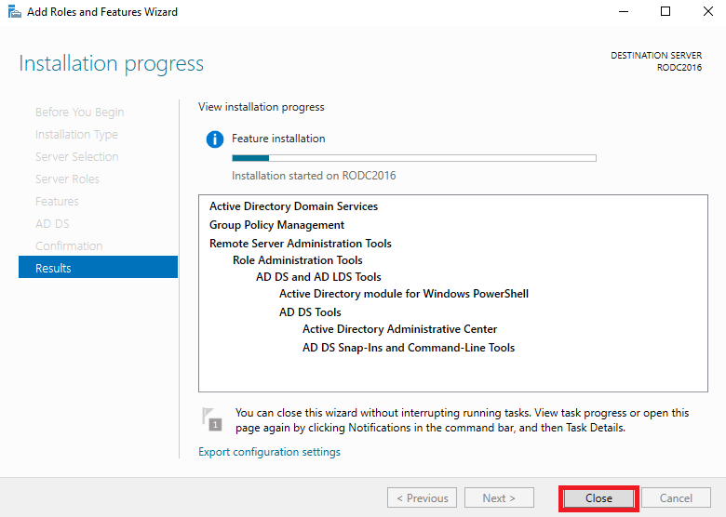Maximize the wizard window
726x517 pixels.
pyautogui.click(x=665, y=11)
